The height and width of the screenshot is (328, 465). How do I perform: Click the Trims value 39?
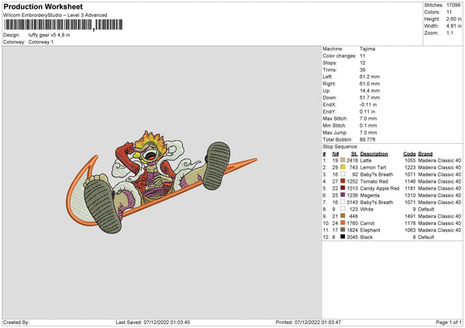363,70
